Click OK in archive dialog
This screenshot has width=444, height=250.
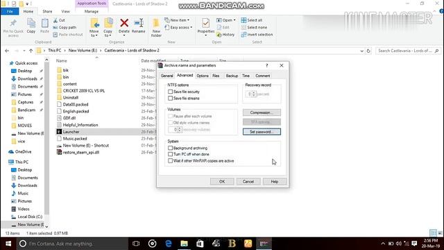coord(222,181)
